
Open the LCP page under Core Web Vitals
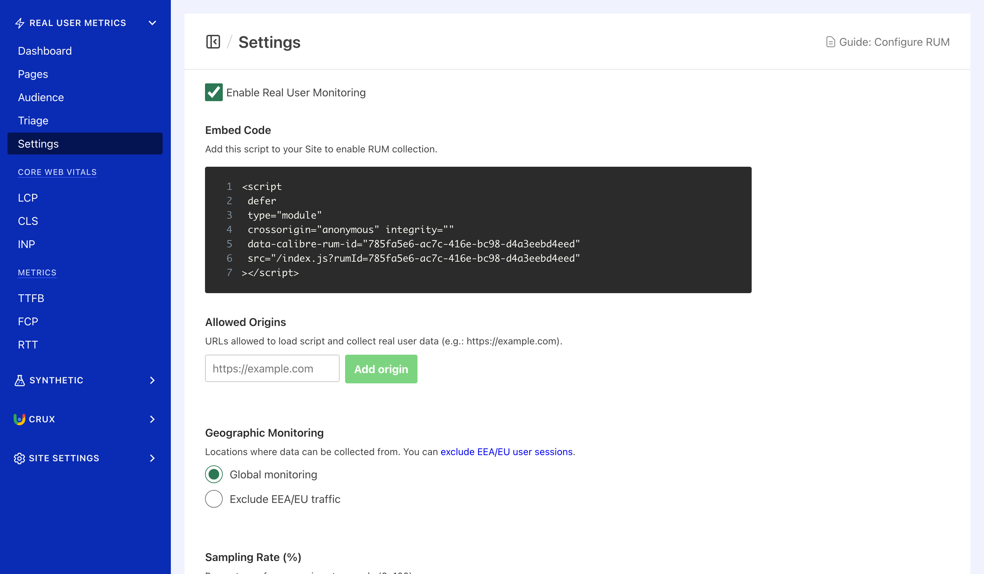27,197
